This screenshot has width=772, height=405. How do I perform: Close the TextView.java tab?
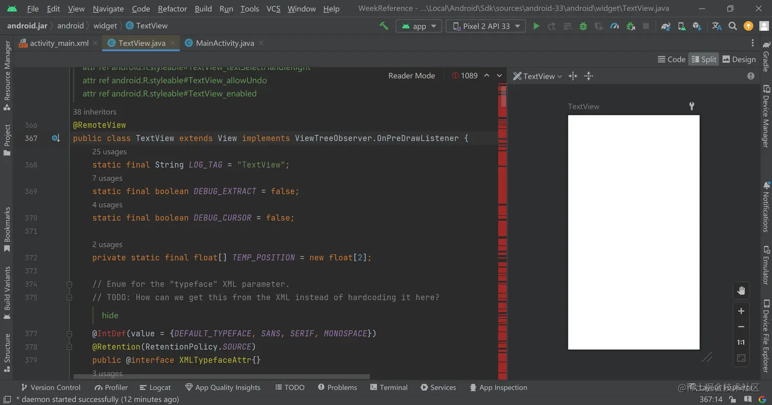click(173, 43)
